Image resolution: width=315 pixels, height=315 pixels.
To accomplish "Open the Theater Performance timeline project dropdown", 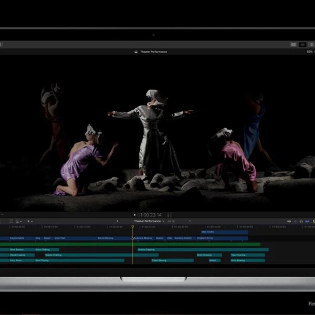I will (149, 221).
